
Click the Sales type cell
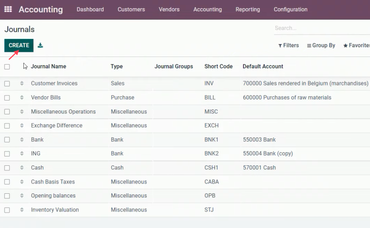click(117, 83)
